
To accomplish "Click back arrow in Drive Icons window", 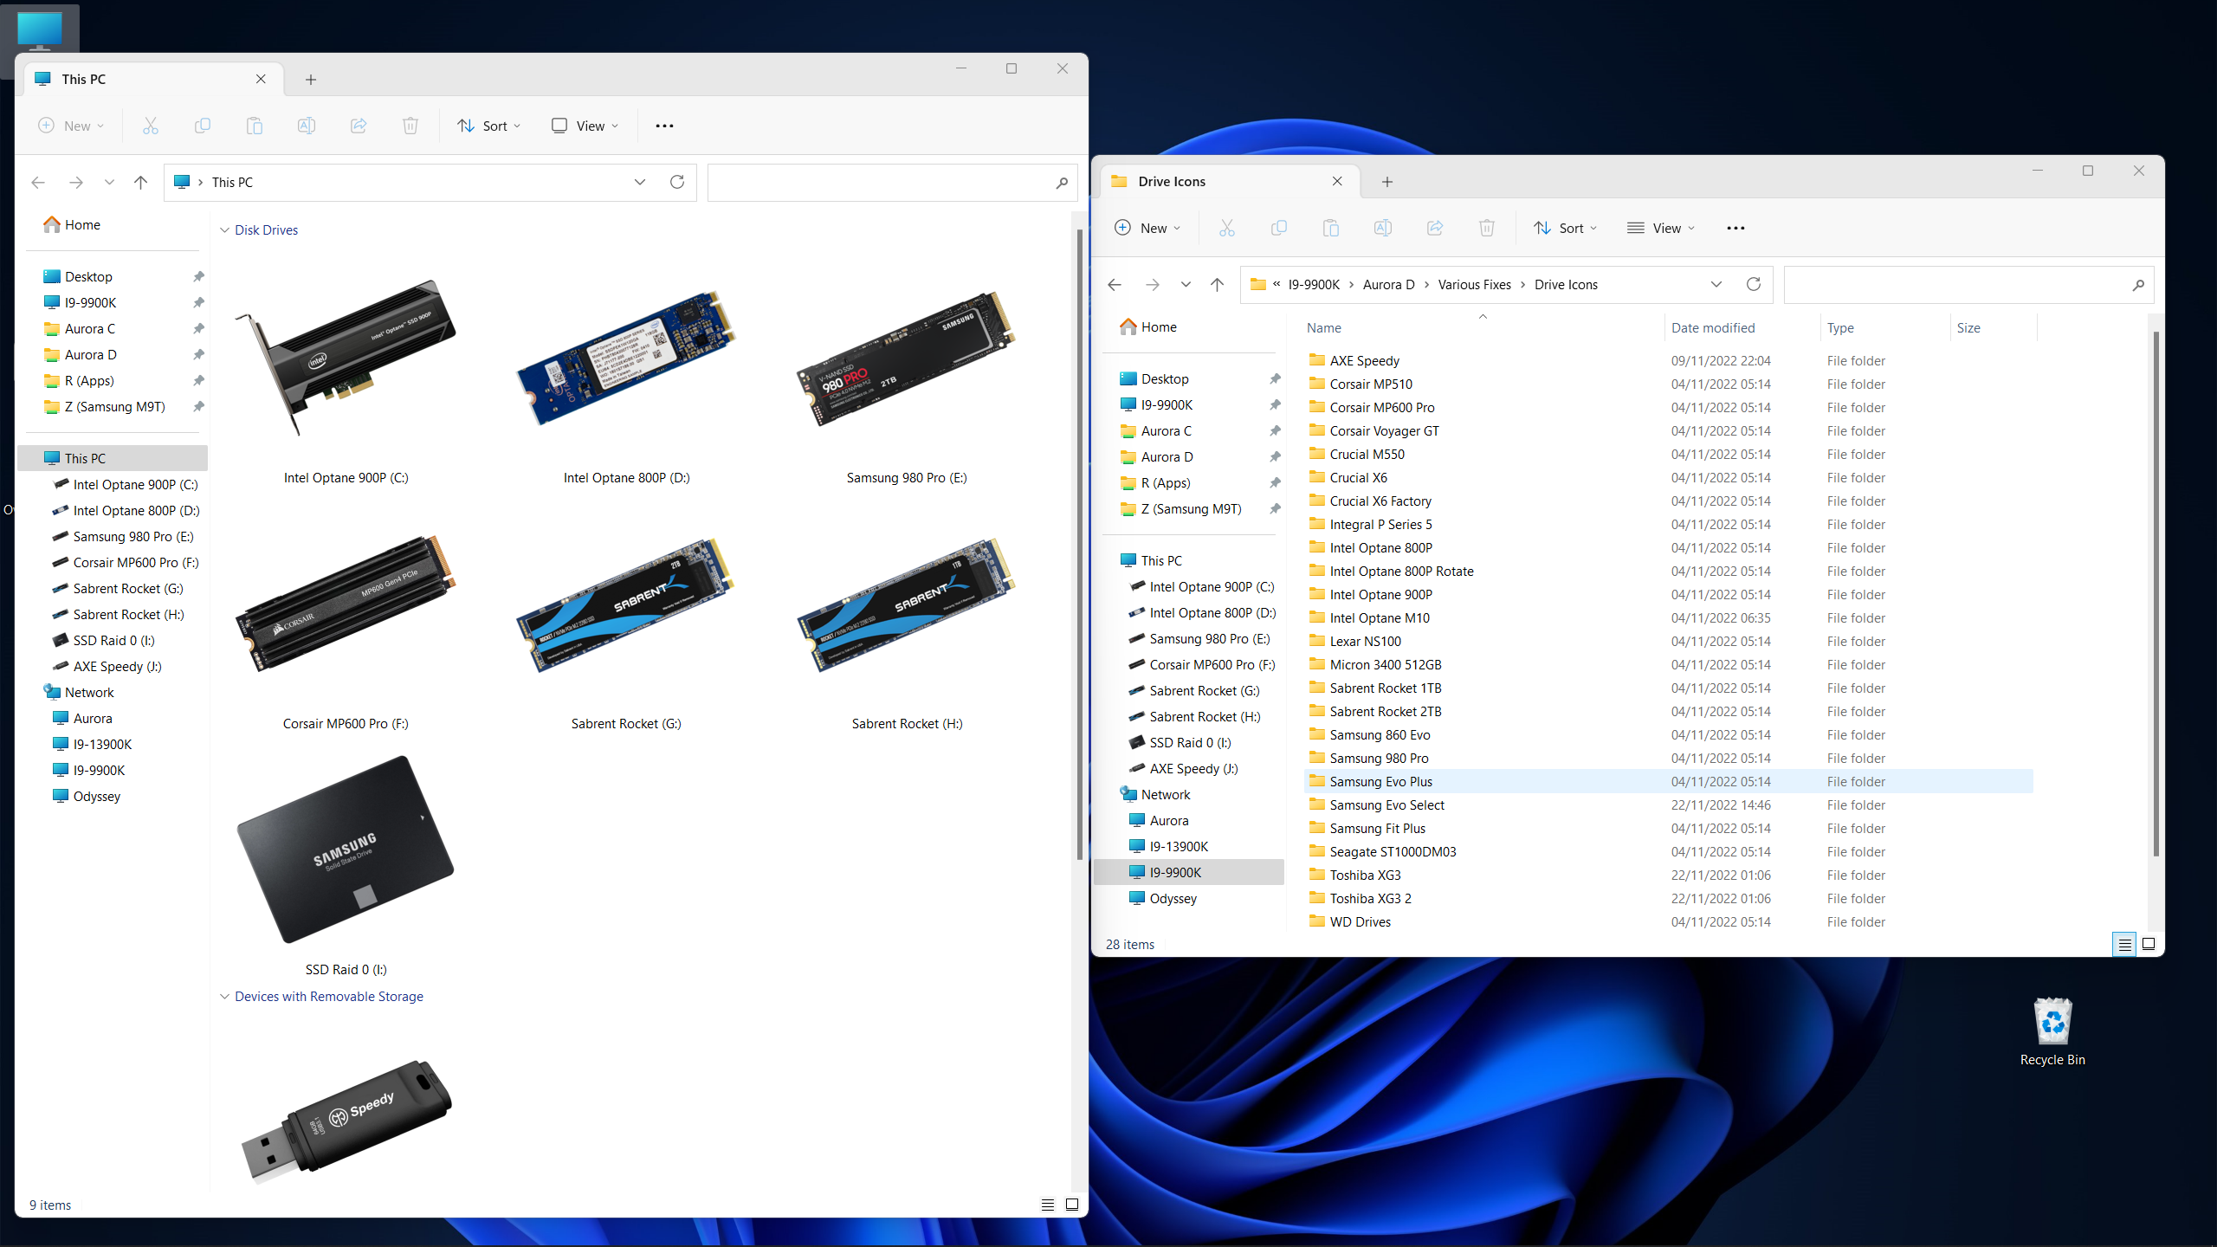I will pos(1115,284).
